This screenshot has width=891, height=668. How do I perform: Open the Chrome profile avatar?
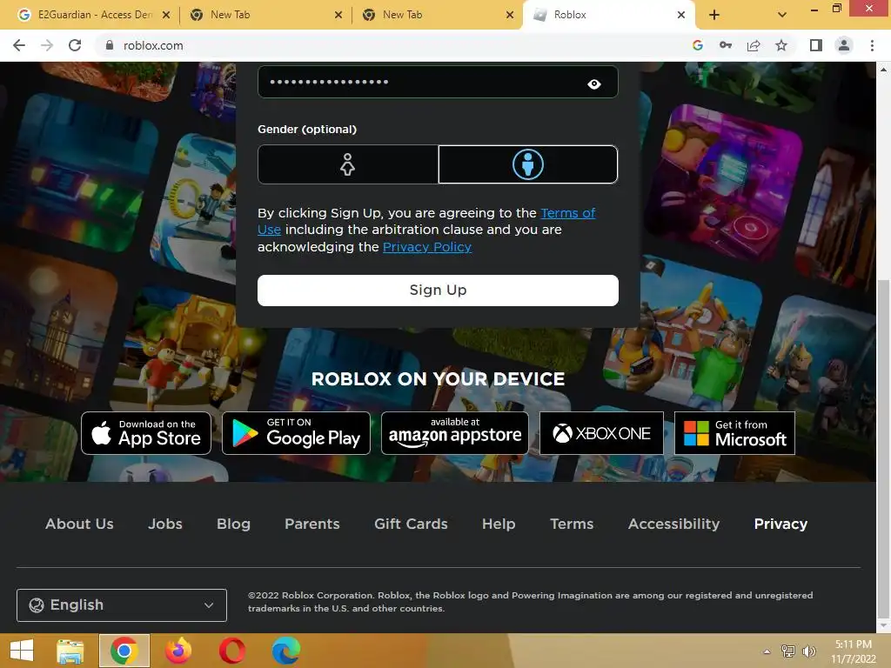pos(844,45)
